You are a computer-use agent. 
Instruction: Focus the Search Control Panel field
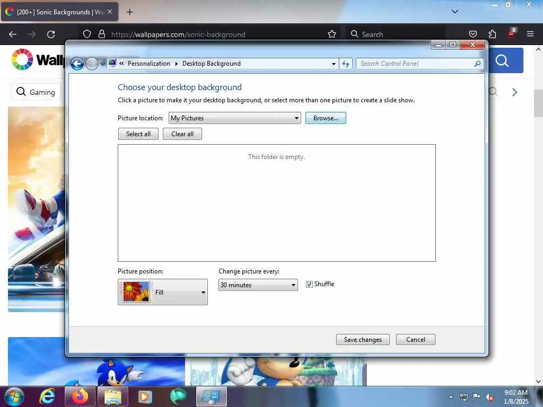pyautogui.click(x=416, y=64)
